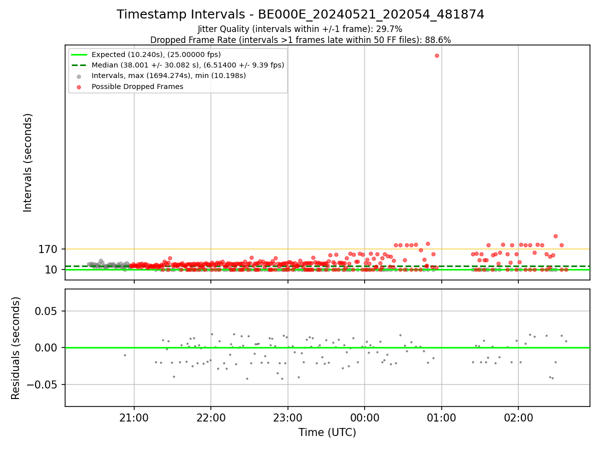Click legend entry 'Expected (10.240s), (25.00000 fps)'
This screenshot has height=450, width=601.
(x=156, y=54)
